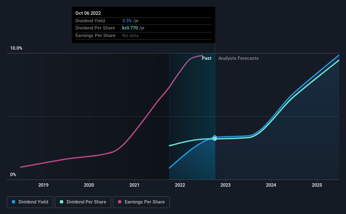Click the teal Dividend Per Share data point marker

[x=215, y=139]
